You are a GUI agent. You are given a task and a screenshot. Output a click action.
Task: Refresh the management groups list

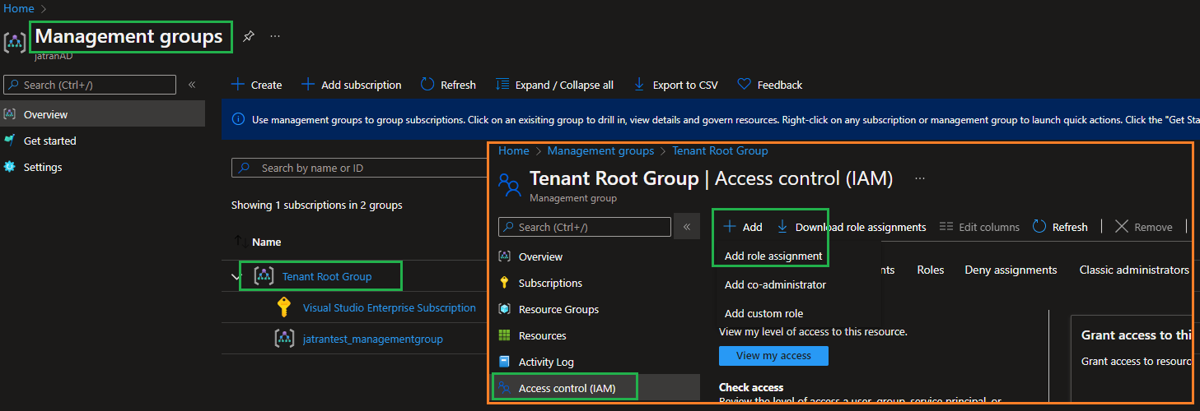click(x=448, y=85)
